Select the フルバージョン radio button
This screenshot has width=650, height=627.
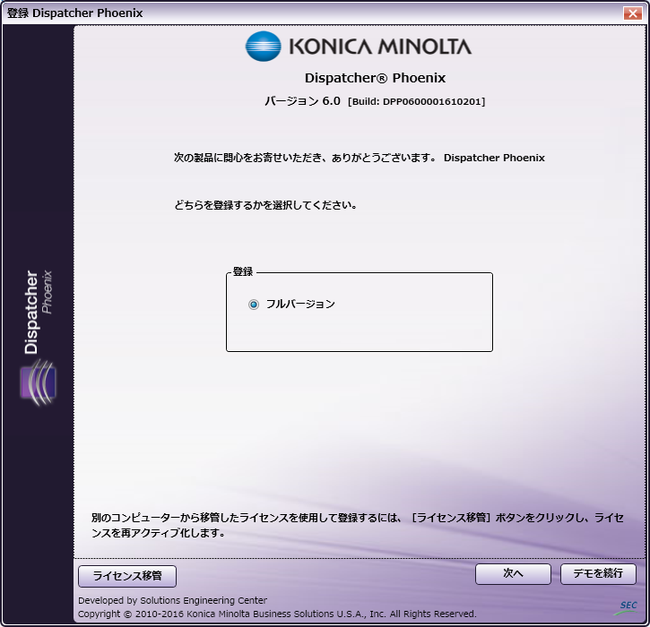(x=254, y=305)
